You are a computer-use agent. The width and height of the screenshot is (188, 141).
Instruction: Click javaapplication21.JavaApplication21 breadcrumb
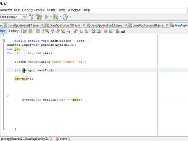coord(25,139)
